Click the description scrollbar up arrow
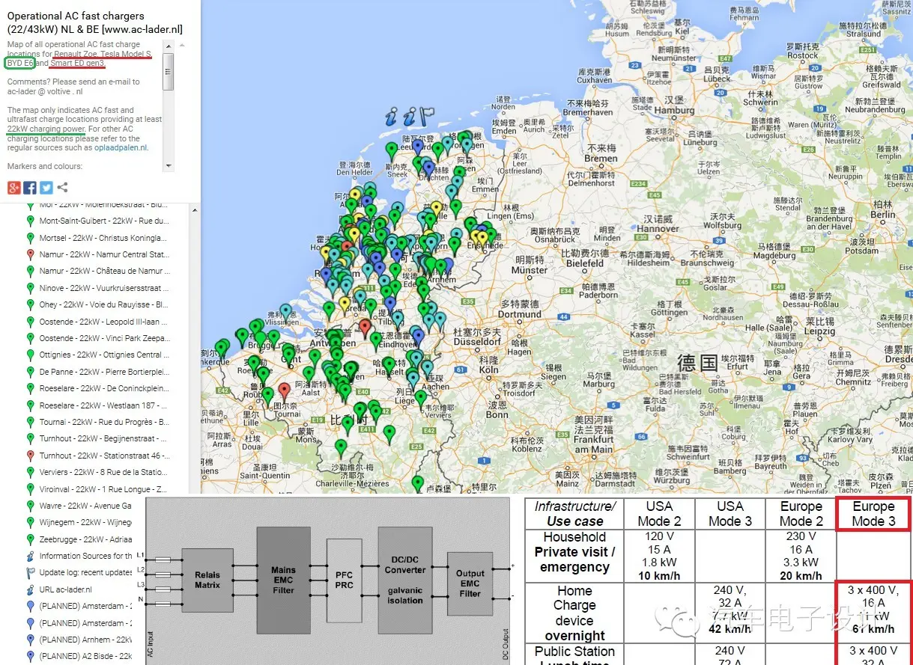This screenshot has height=665, width=913. pyautogui.click(x=169, y=46)
